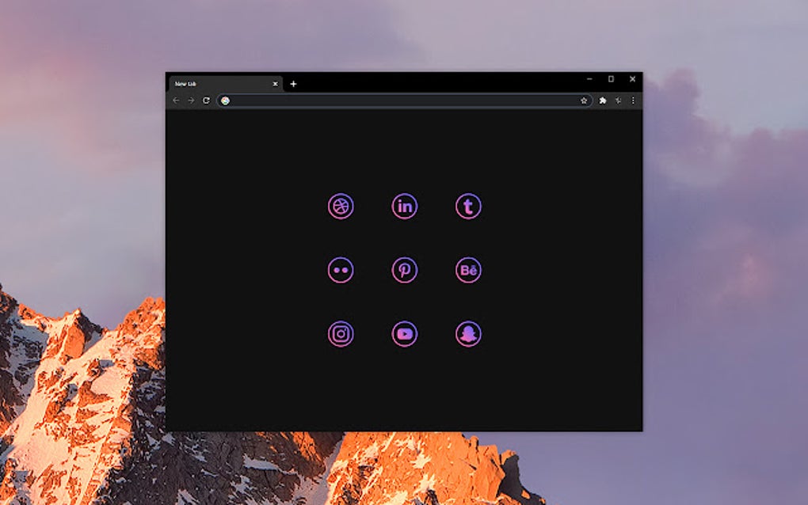Open the Instagram shortcut

tap(341, 334)
